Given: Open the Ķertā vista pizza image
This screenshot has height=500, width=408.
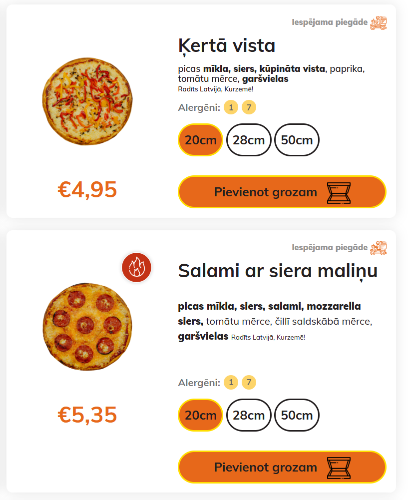Looking at the screenshot, I should tap(87, 102).
